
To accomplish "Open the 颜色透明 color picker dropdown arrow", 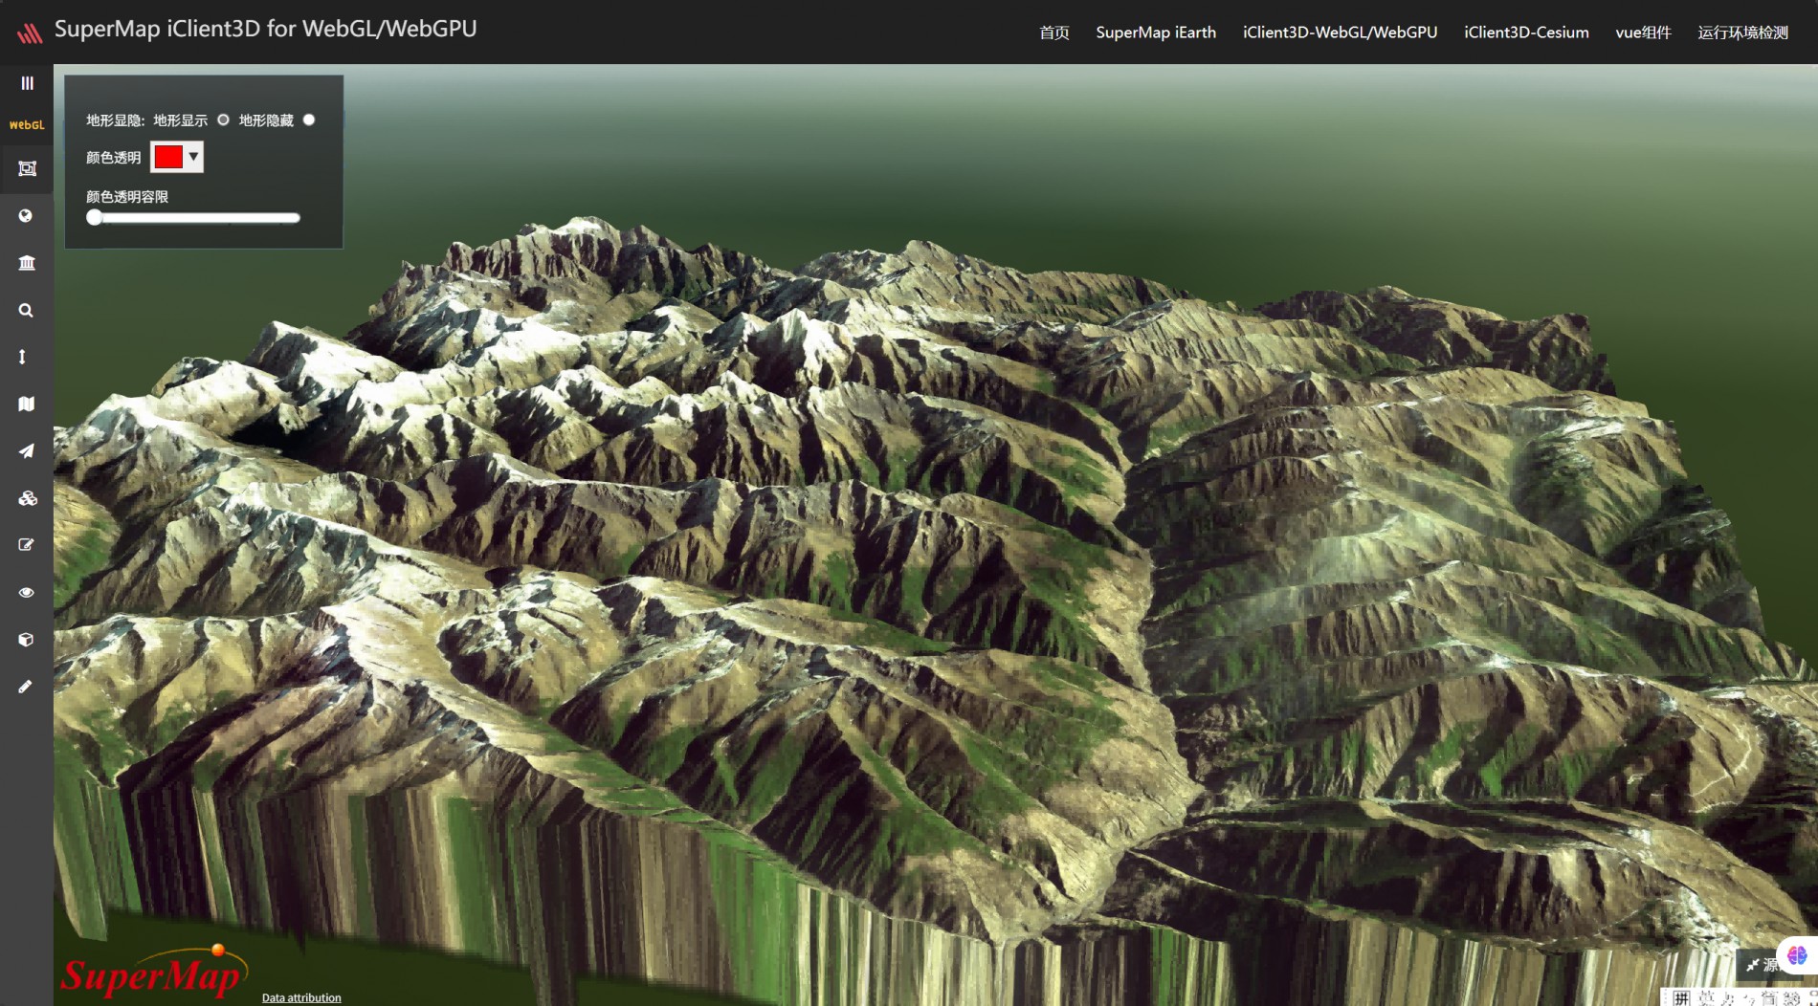I will point(193,157).
